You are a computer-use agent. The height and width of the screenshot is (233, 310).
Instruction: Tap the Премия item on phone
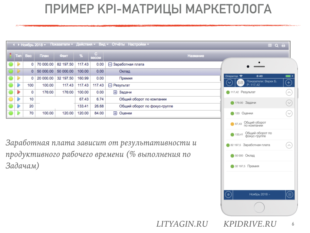point(259,166)
